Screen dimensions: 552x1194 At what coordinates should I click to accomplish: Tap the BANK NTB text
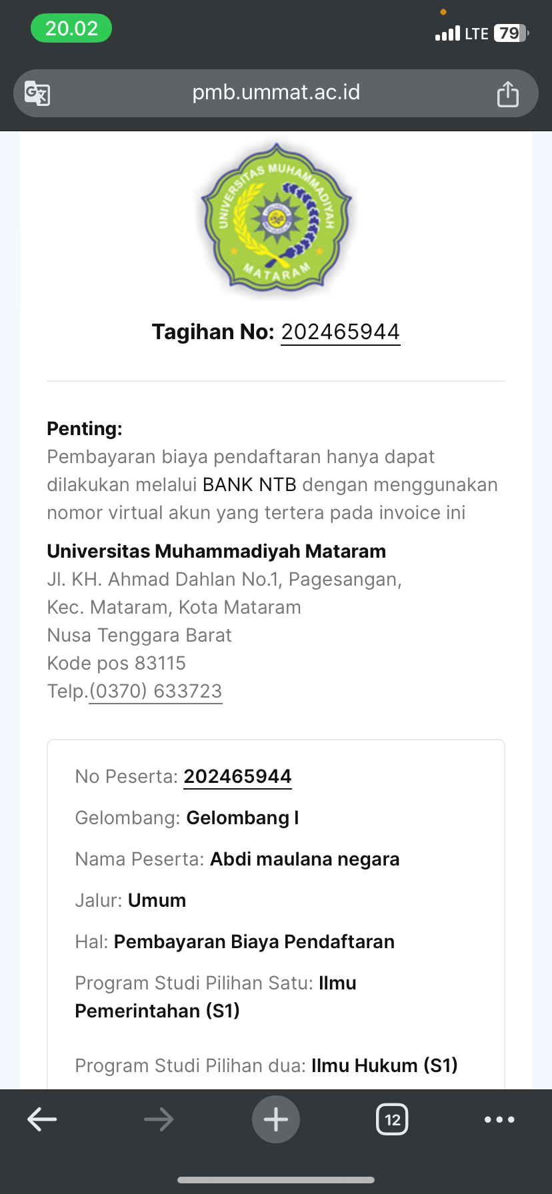tap(249, 484)
